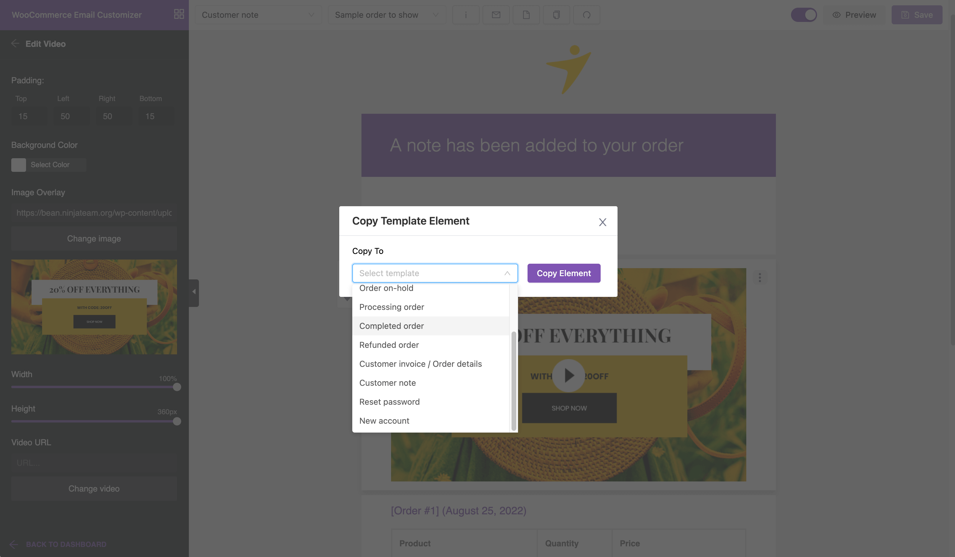Click the Copy Element button
Screen dimensions: 955x557
[x=564, y=273]
